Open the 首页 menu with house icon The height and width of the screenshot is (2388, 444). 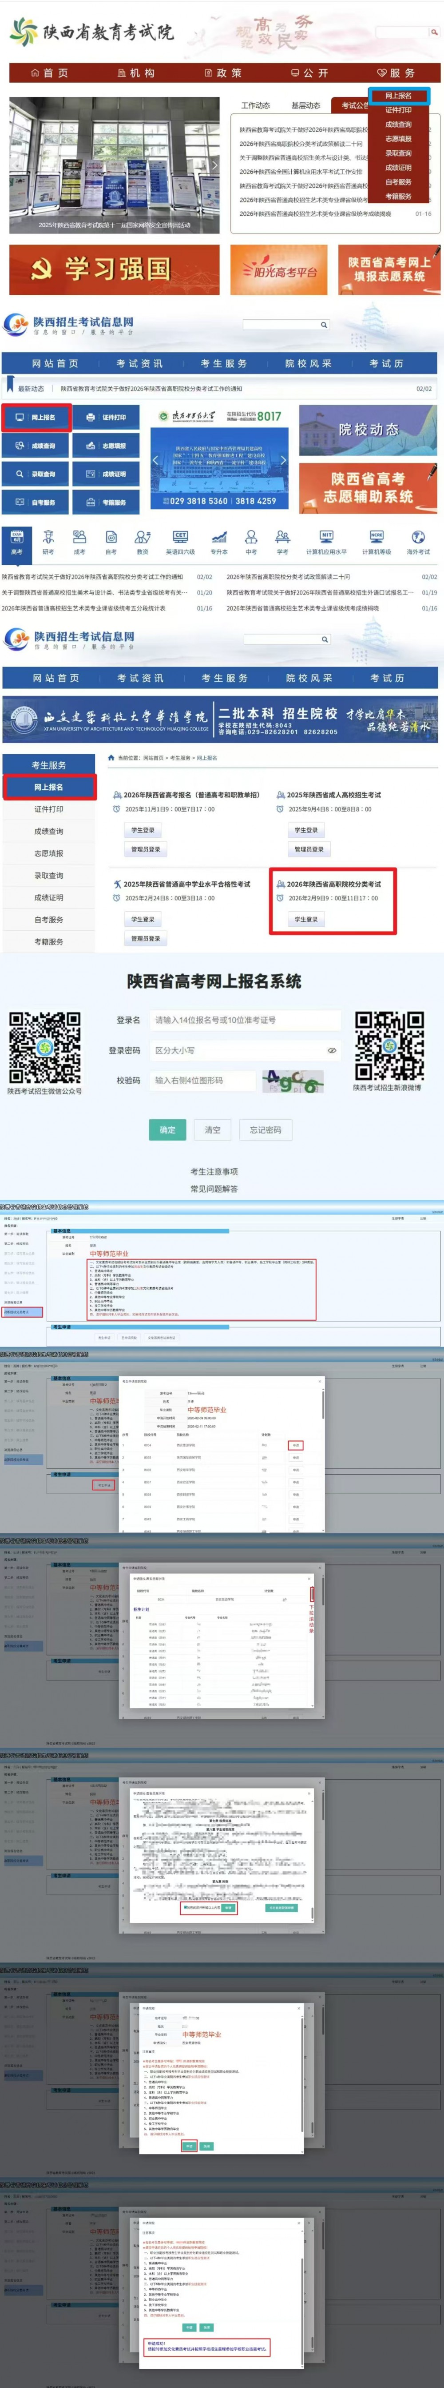coord(49,73)
